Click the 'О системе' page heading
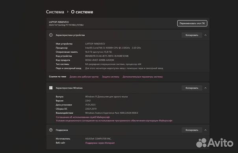The width and height of the screenshot is (238, 153). [82, 12]
